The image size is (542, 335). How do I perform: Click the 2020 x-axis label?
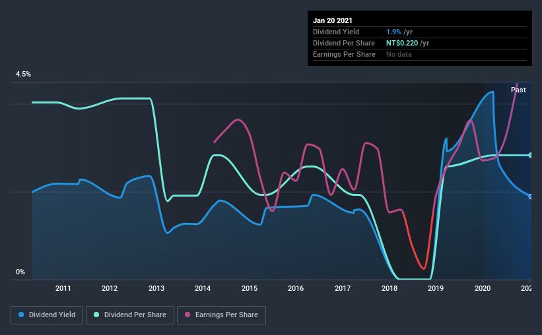(x=482, y=288)
